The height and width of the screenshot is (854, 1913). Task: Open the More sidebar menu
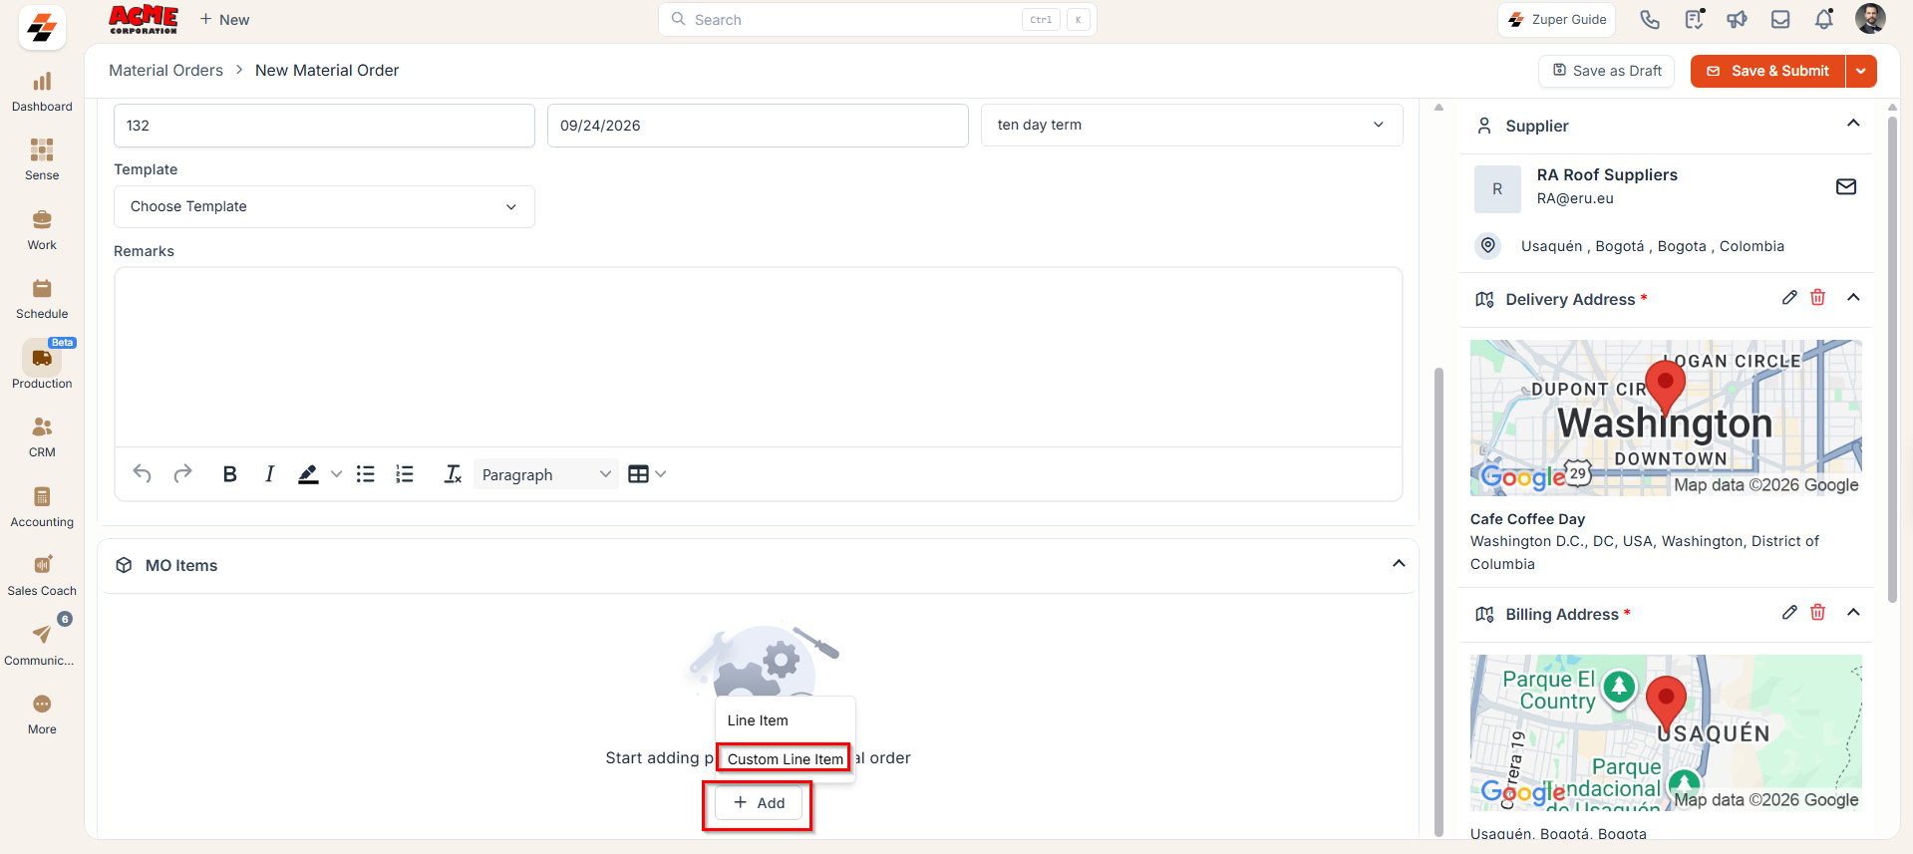42,714
